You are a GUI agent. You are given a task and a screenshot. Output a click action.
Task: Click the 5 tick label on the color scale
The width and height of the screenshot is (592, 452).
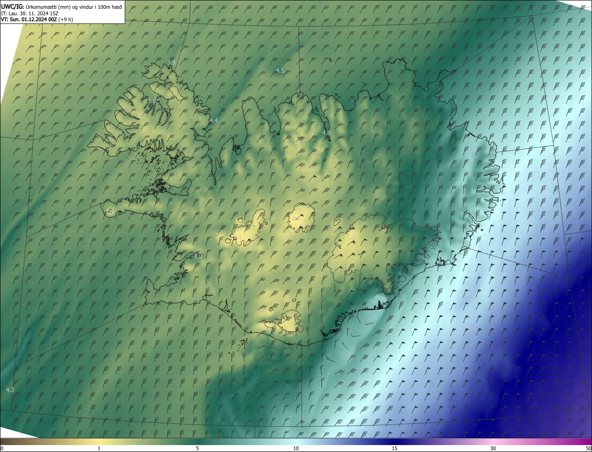point(197,448)
